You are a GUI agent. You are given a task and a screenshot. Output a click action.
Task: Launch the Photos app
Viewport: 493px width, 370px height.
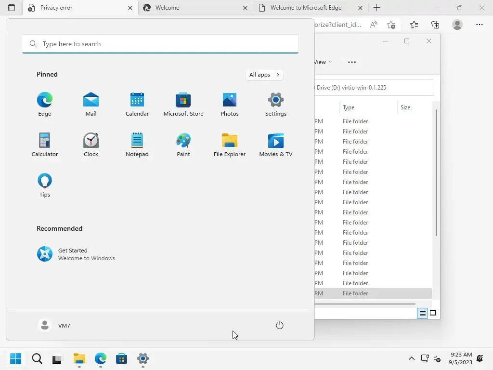(230, 105)
